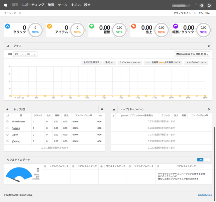
Task: Click the ExactView v2.0 link
Action: (205, 195)
